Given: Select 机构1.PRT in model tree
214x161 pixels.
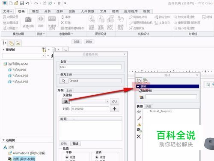Looking at the screenshot, I should tap(18, 76).
